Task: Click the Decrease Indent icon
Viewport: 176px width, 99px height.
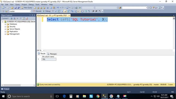Action: (x=93, y=11)
